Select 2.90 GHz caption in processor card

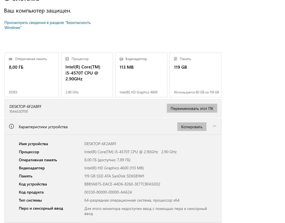click(x=72, y=92)
